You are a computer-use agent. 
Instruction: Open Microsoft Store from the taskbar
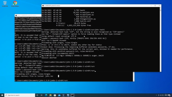pyautogui.click(x=55, y=95)
